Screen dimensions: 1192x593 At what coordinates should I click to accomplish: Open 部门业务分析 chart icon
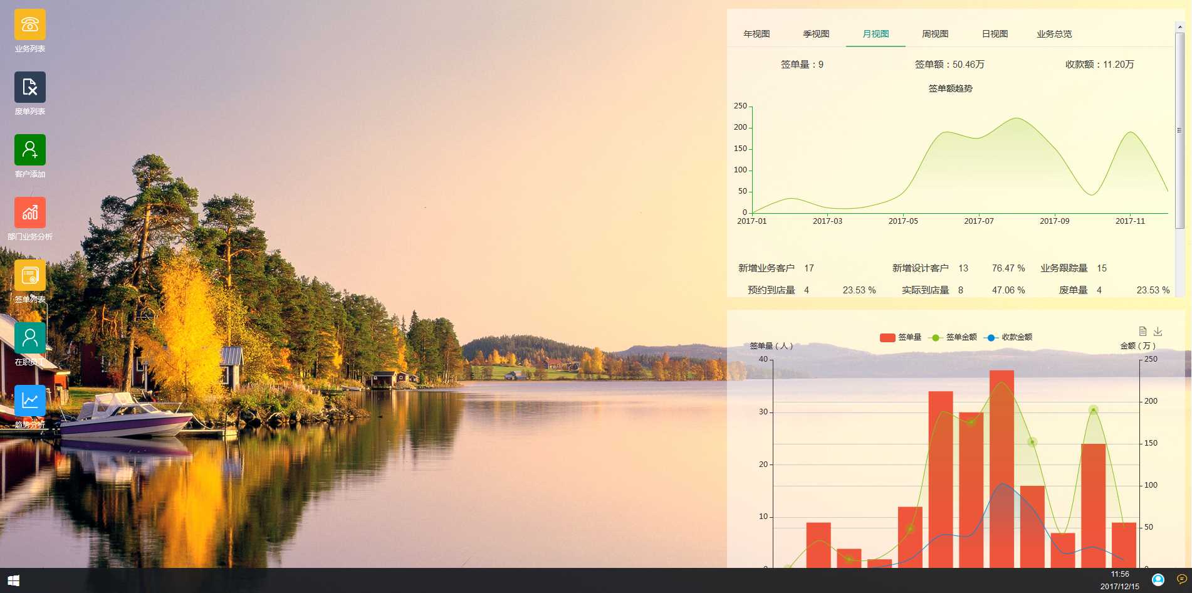click(x=29, y=213)
